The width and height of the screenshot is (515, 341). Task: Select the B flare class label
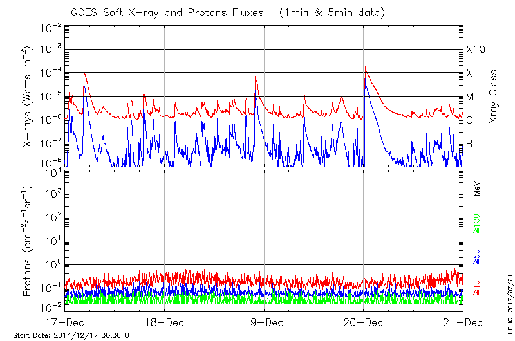coord(469,143)
